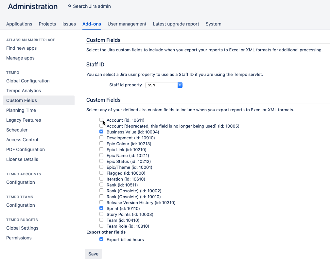Disable the Business Value checkbox
Viewport: 330px width, 263px height.
pos(101,131)
